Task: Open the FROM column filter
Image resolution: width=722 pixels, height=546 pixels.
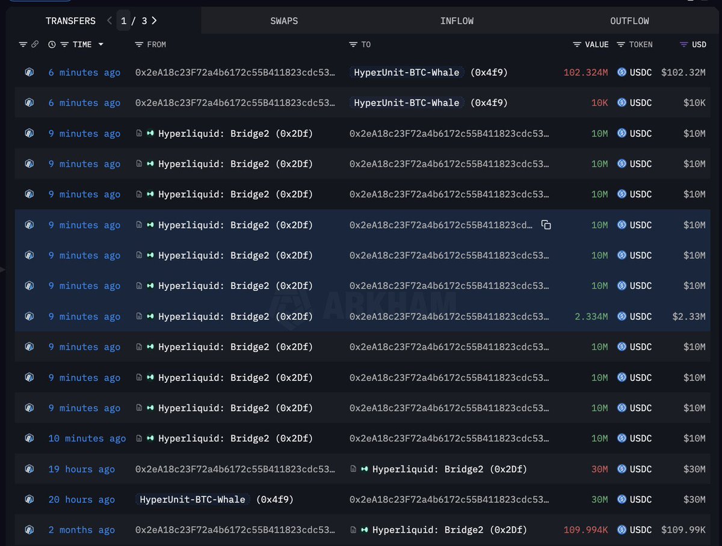Action: (139, 45)
